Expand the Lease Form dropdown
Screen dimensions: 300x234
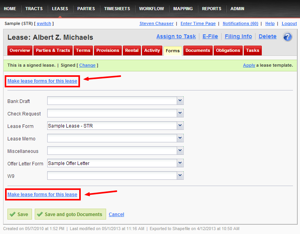180,126
